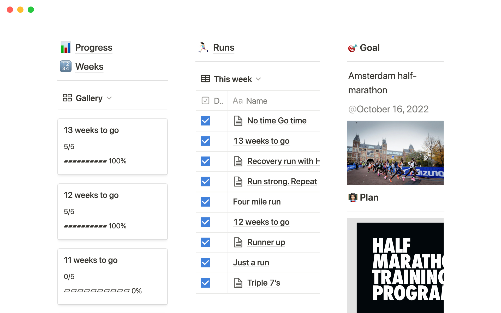The image size is (501, 313).
Task: Click the Progress bar chart icon
Action: point(65,47)
